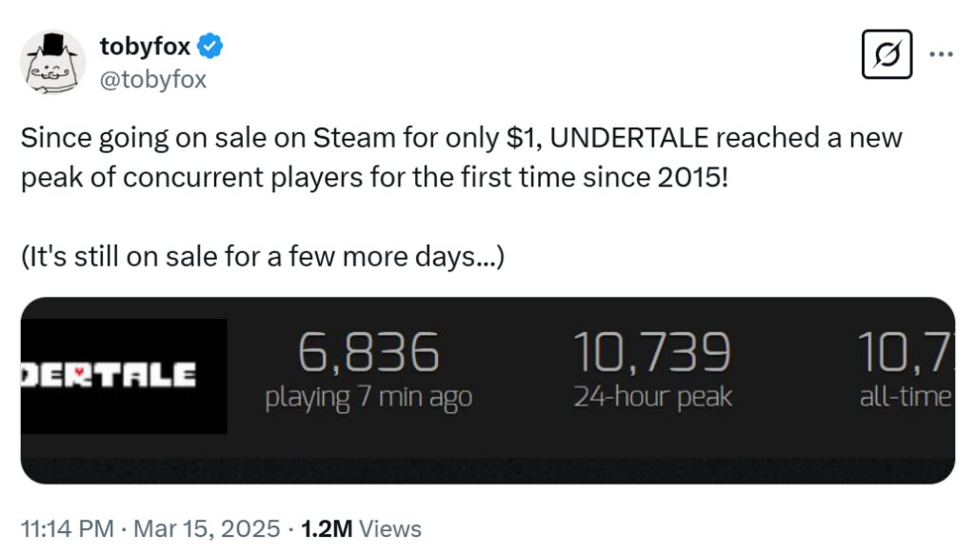Open Grok analysis via the Grok icon
The width and height of the screenshot is (975, 553).
click(x=887, y=52)
